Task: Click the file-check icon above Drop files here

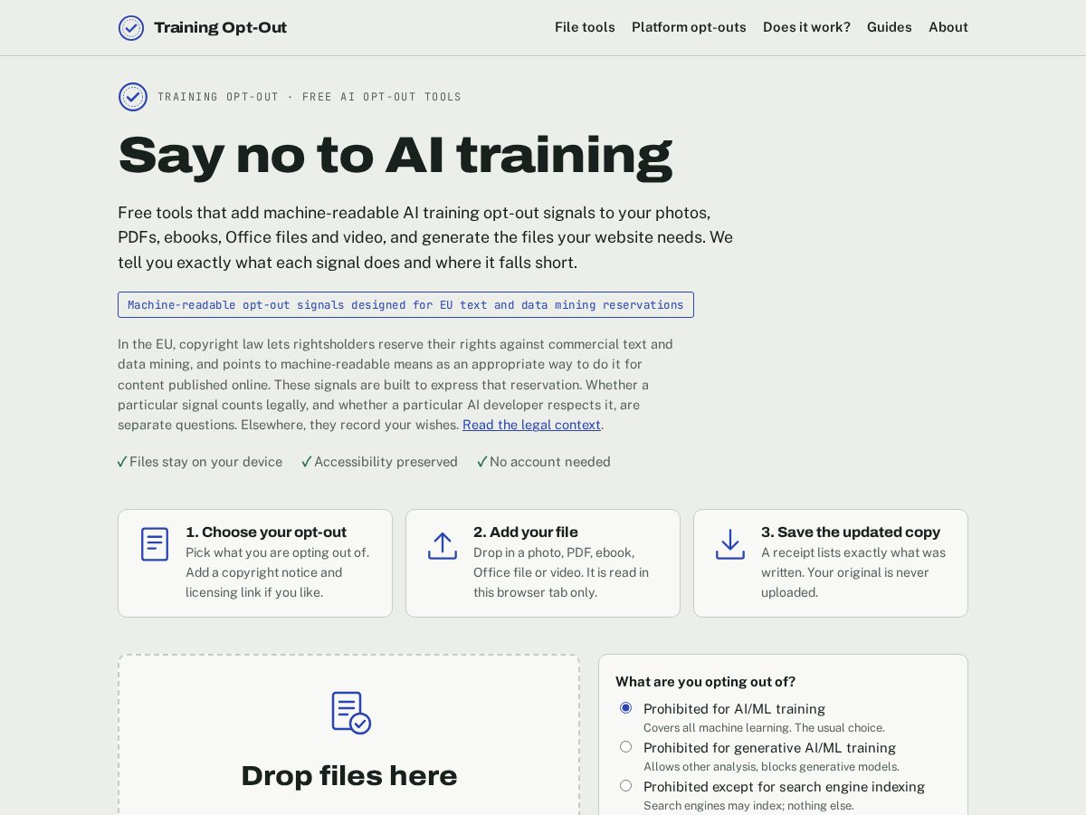Action: (x=351, y=713)
